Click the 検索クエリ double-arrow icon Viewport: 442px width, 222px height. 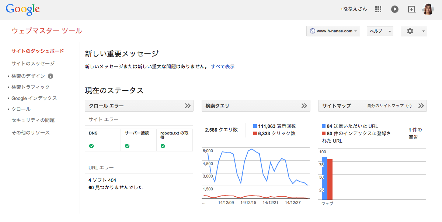coord(304,105)
